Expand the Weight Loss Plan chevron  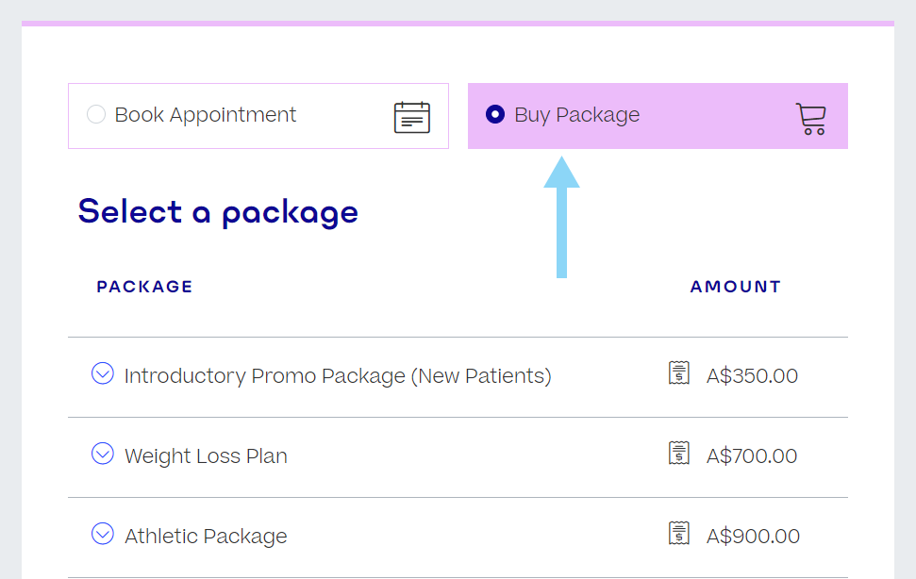pos(102,455)
